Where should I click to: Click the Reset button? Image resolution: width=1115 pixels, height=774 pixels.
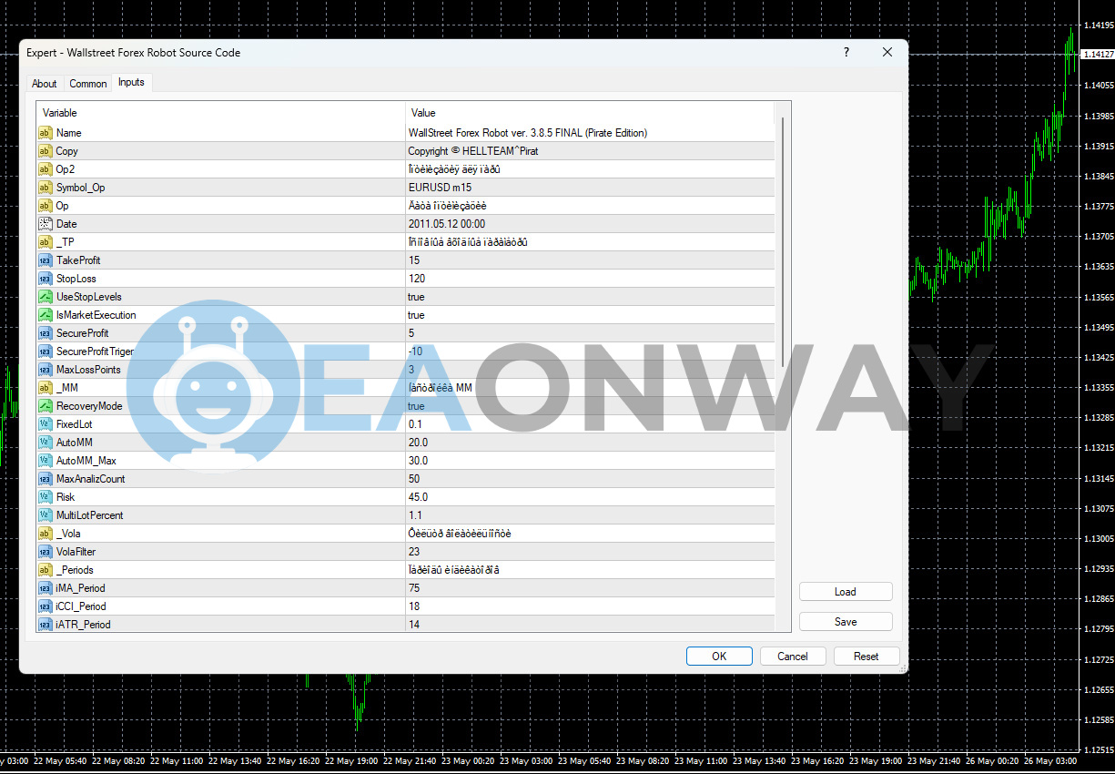867,657
